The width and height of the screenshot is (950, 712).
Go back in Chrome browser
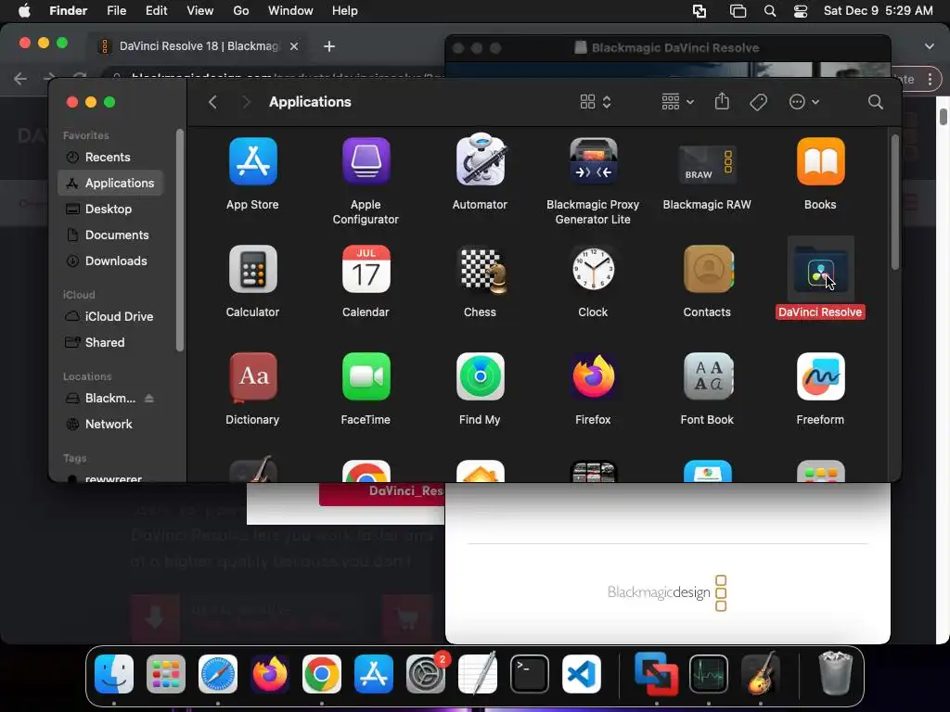(20, 79)
